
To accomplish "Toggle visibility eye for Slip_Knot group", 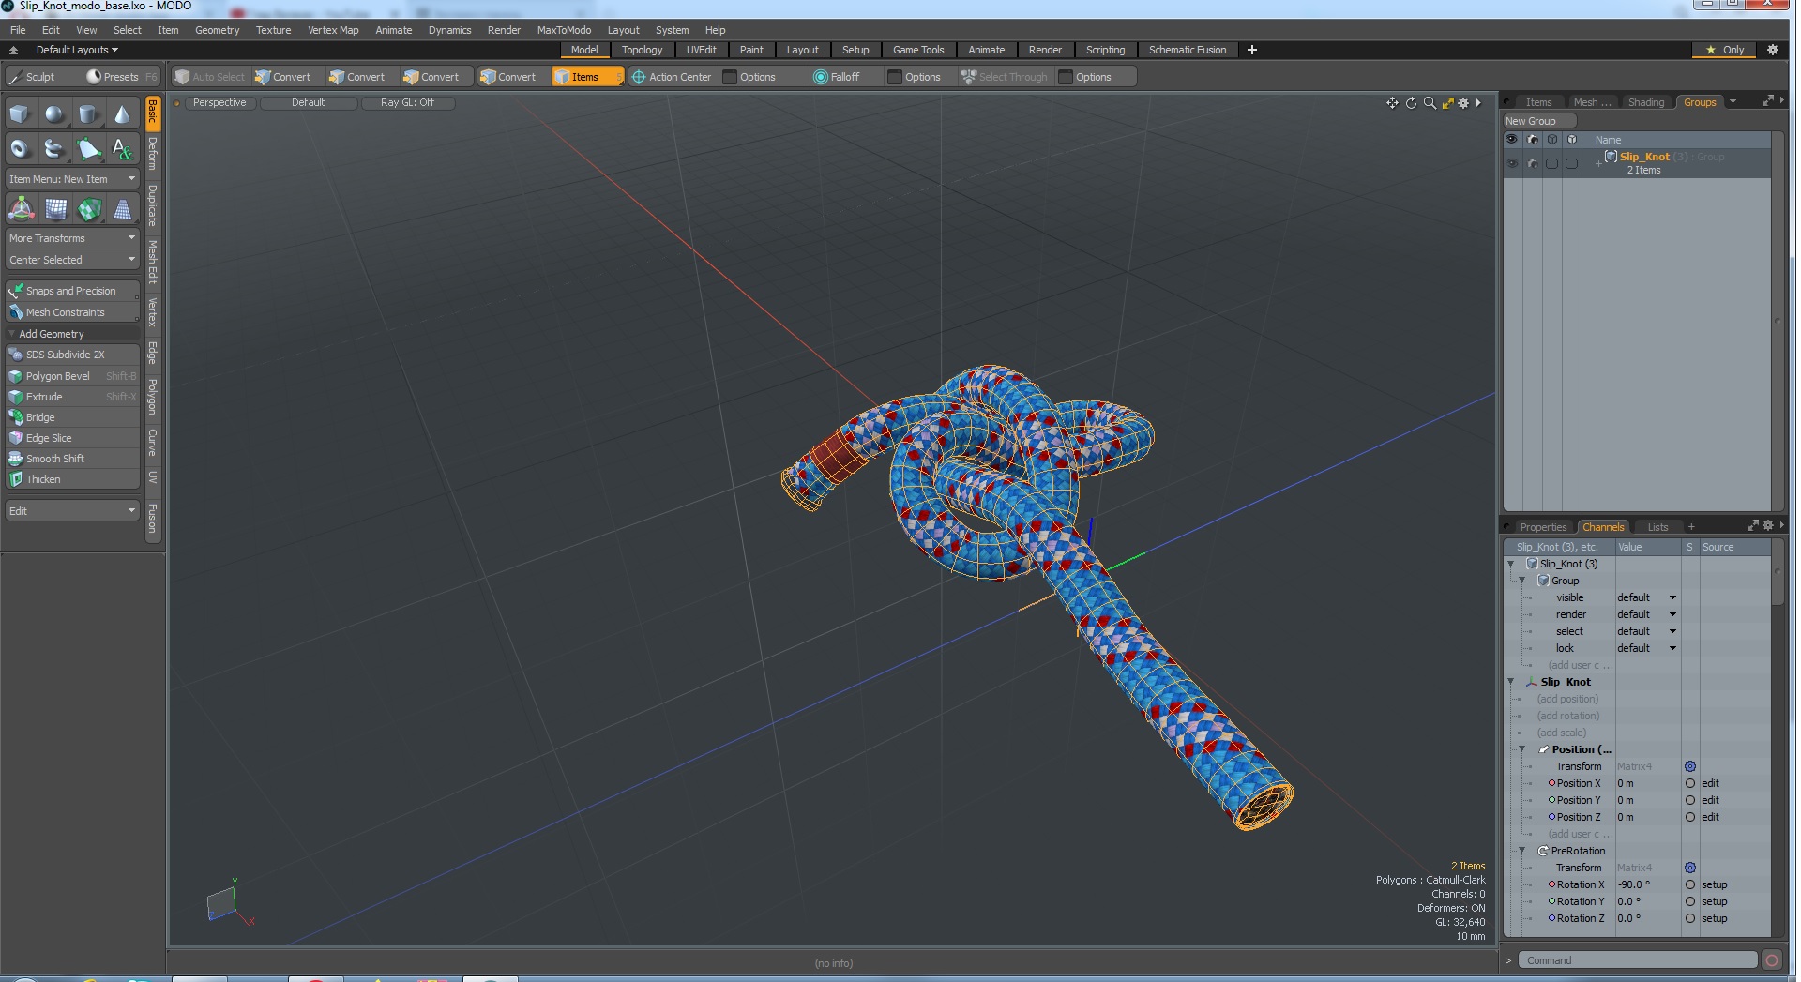I will [1511, 163].
